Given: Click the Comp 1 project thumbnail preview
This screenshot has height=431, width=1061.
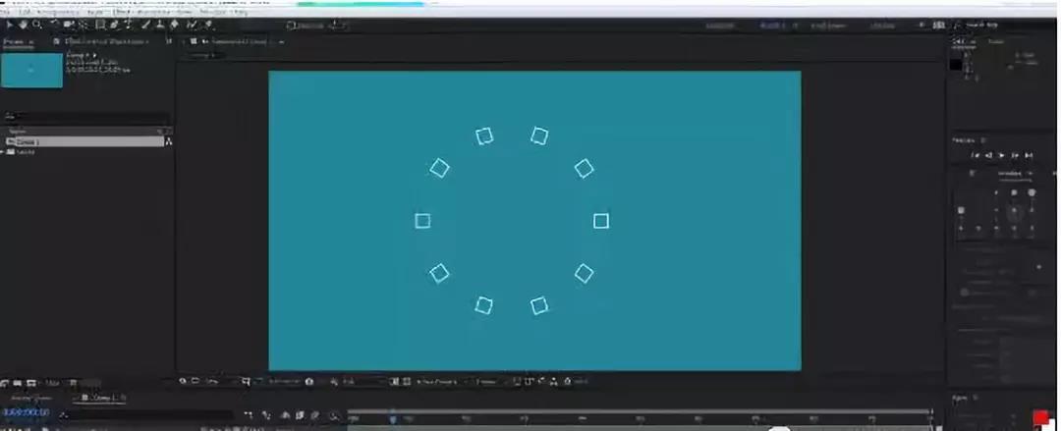Looking at the screenshot, I should pyautogui.click(x=32, y=71).
